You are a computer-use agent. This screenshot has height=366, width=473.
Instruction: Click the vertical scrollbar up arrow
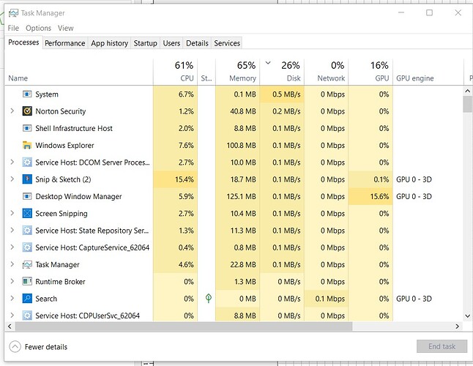pyautogui.click(x=468, y=91)
